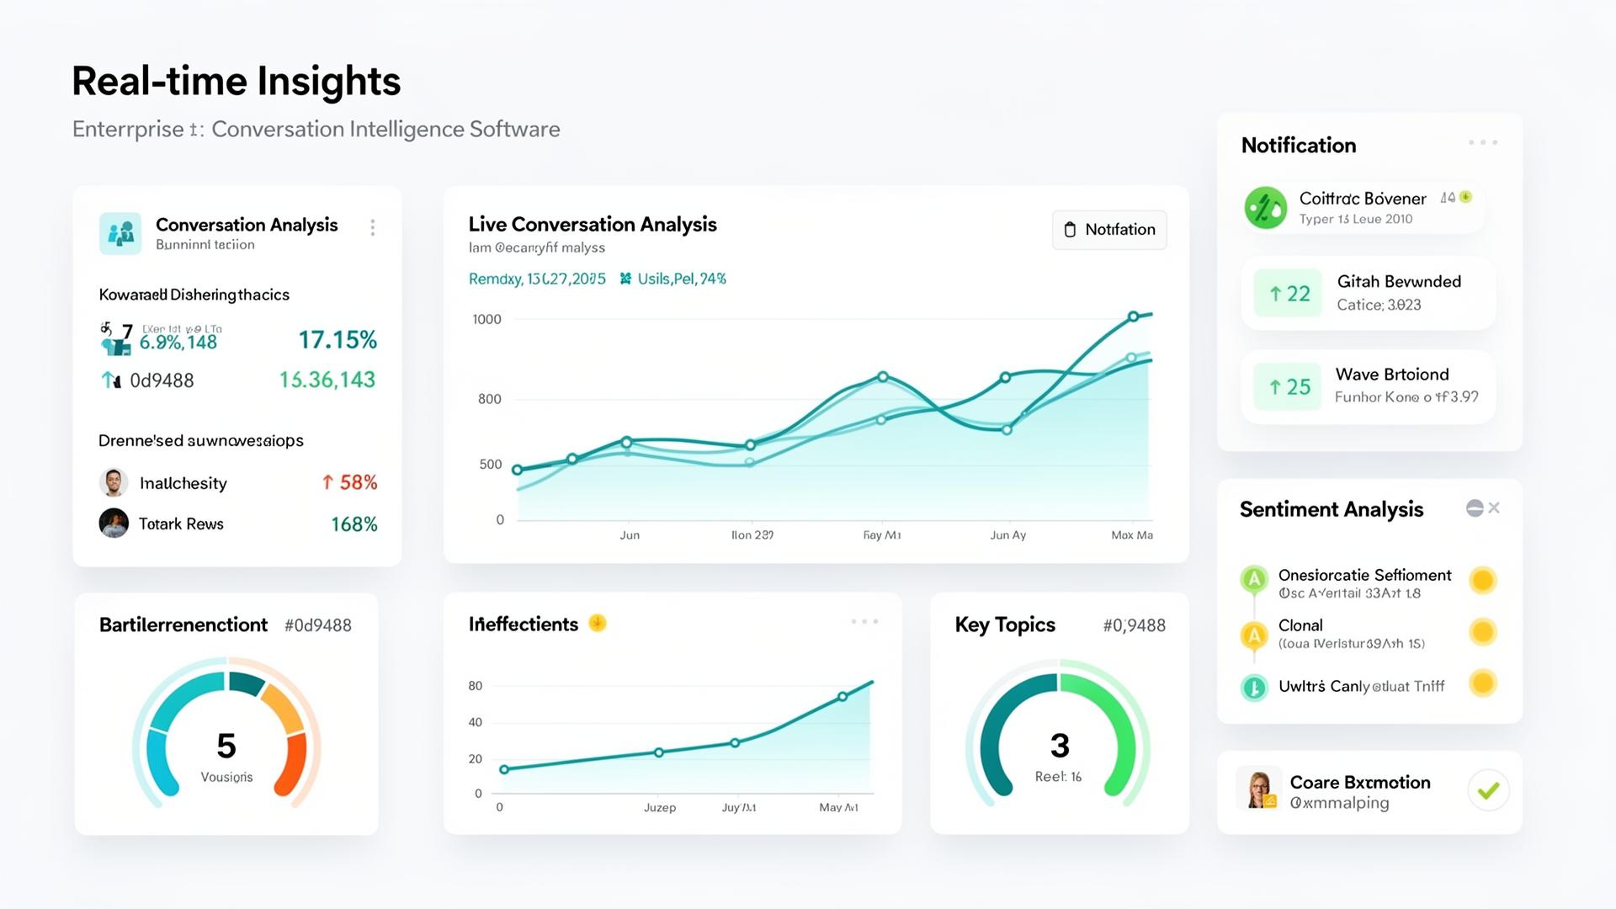Toggle yellow dot for Onesiorcatie Seftioment

pos(1482,580)
